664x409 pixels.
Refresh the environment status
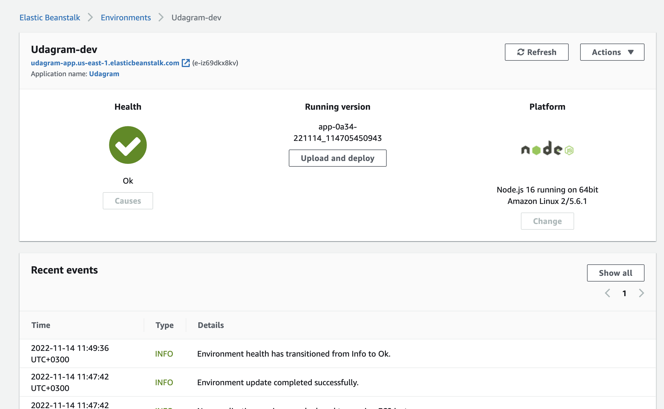537,52
